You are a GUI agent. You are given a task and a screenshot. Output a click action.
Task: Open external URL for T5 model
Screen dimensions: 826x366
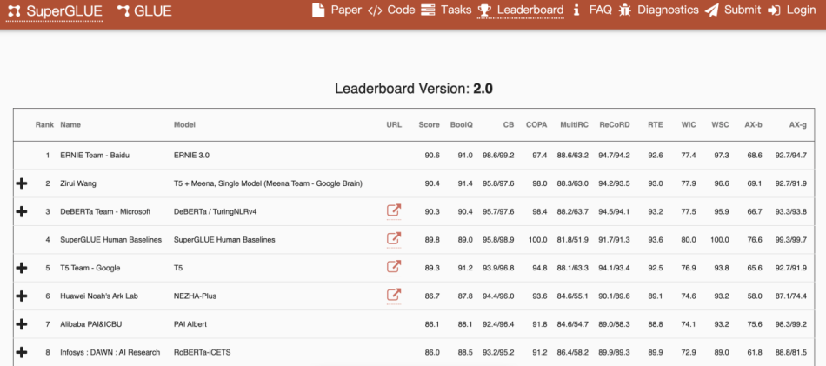click(394, 267)
